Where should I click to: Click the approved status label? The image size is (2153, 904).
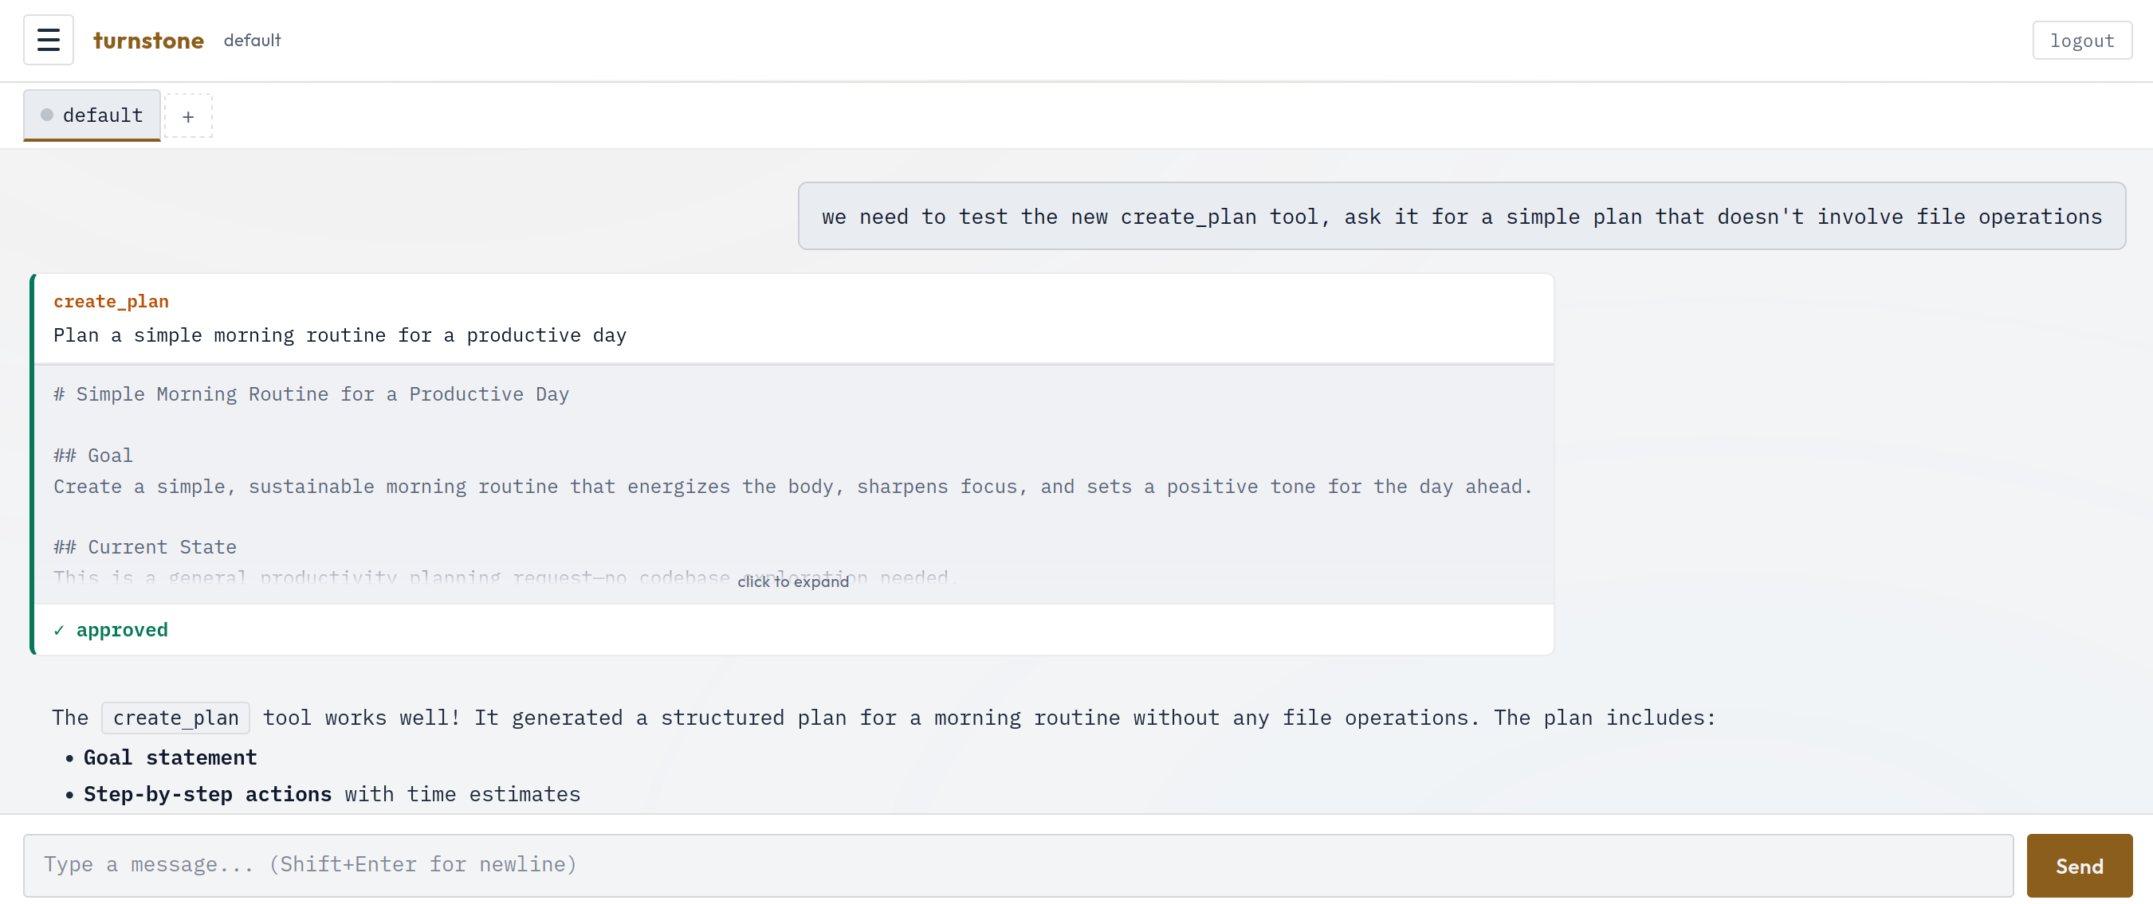[x=122, y=630]
